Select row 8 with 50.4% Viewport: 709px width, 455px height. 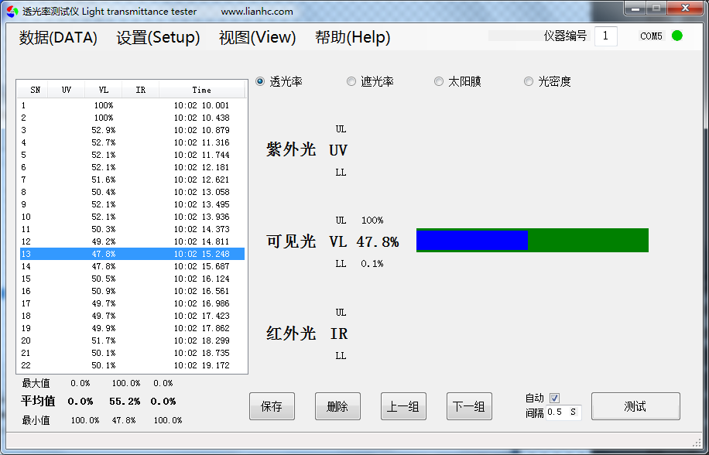(132, 192)
